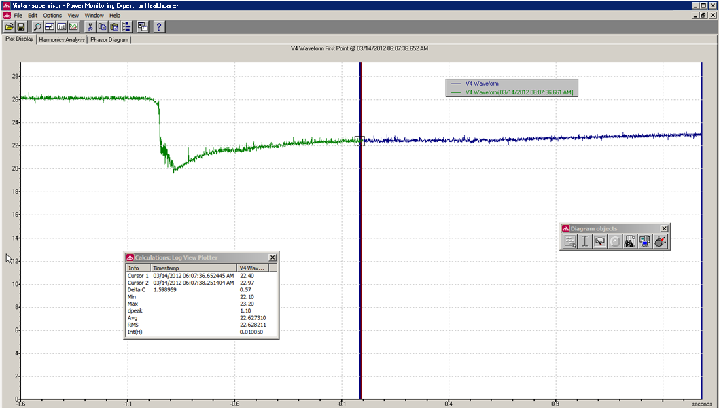719x409 pixels.
Task: Click the 101 data table toolbar icon
Action: pos(61,27)
